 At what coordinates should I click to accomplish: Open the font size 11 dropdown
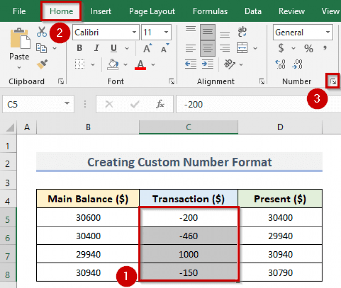(x=166, y=32)
